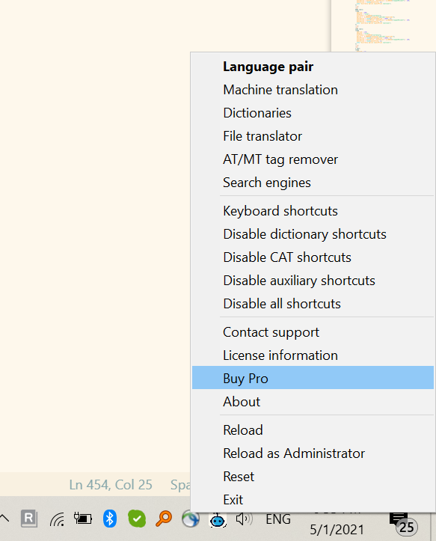
Task: Choose Buy Pro menu item
Action: coord(313,377)
